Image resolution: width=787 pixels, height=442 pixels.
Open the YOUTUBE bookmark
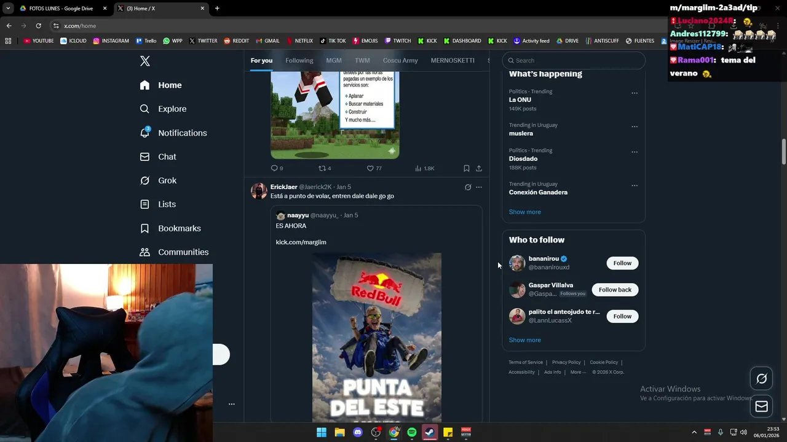coord(39,41)
